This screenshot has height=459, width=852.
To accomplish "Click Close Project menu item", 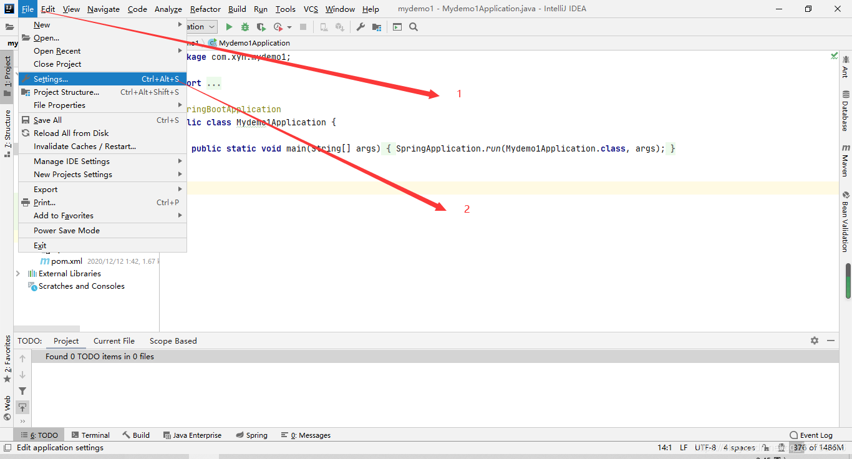I will tap(102, 64).
